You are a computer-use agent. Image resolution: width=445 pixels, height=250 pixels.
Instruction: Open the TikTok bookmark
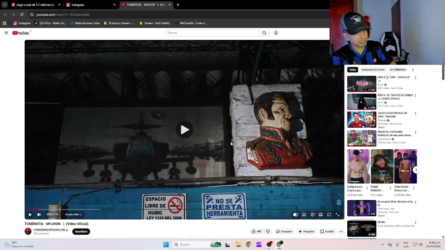click(x=50, y=23)
